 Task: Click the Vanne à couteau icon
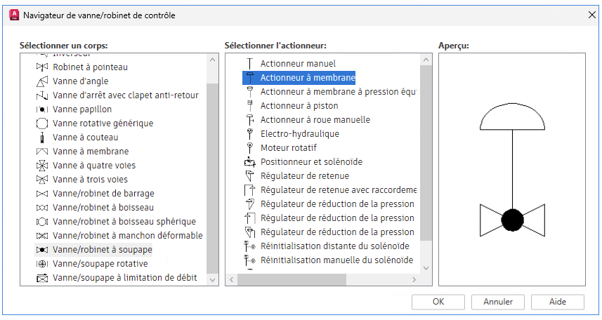[41, 138]
